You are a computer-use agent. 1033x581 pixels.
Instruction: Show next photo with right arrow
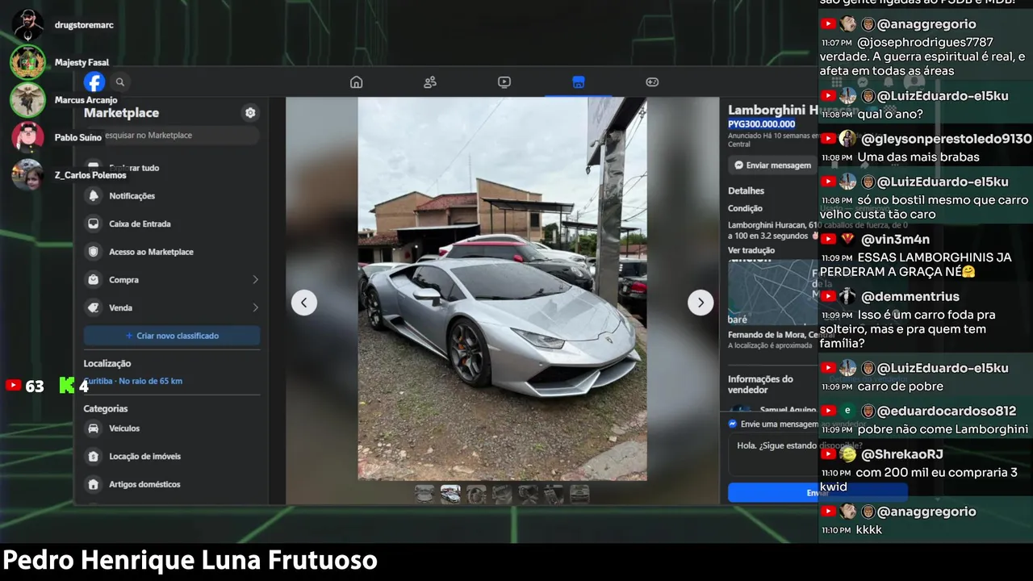point(701,303)
